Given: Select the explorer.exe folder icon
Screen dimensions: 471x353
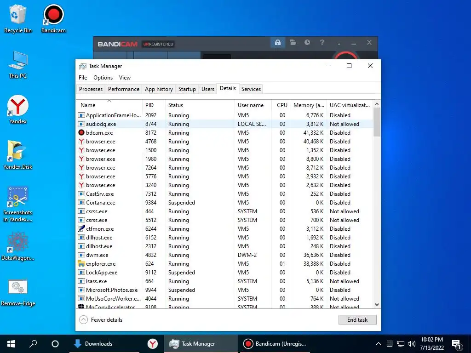Looking at the screenshot, I should [81, 263].
